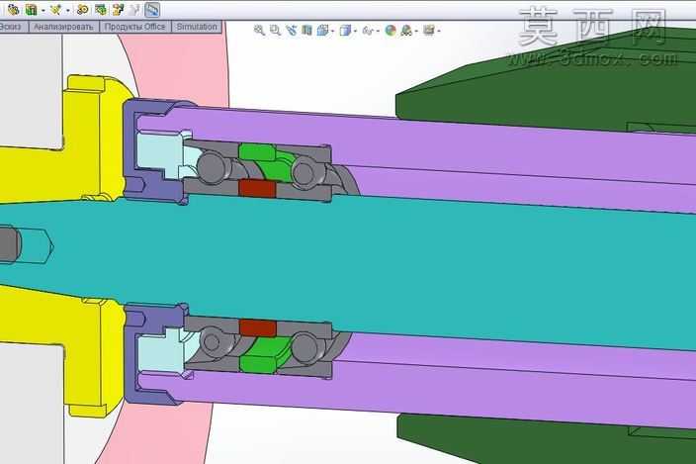696x464 pixels.
Task: Open the Simulation tab
Action: coord(197,27)
